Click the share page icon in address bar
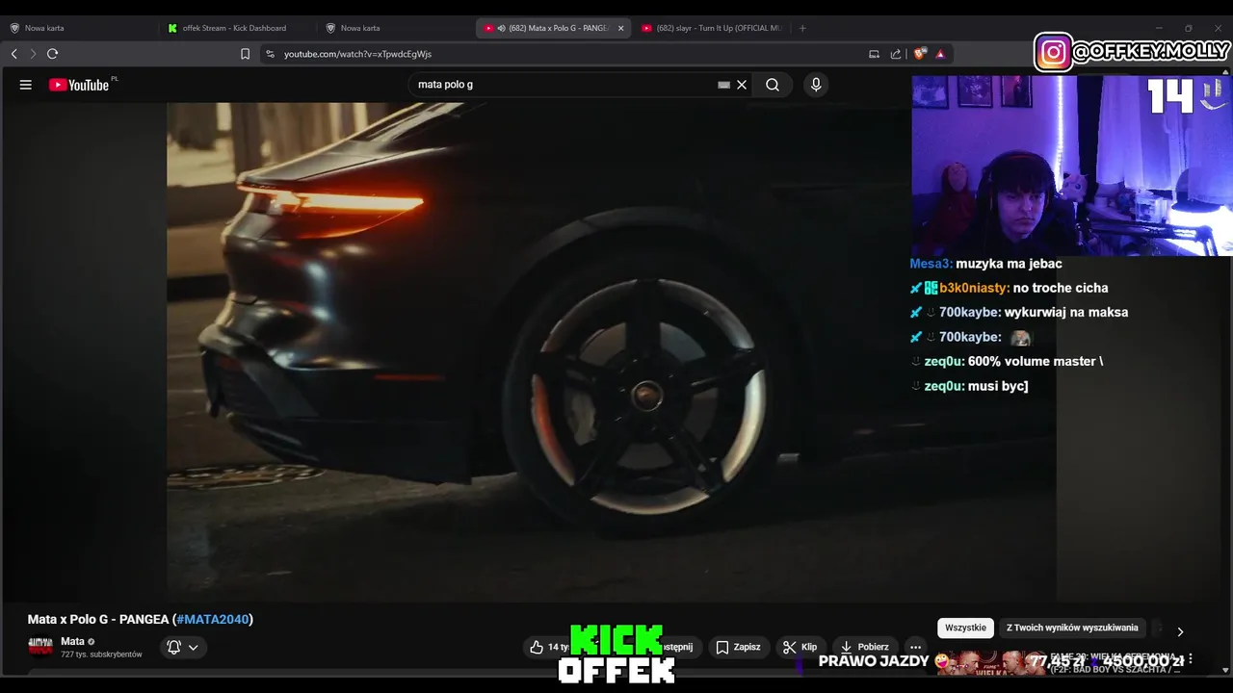Image resolution: width=1233 pixels, height=693 pixels. click(896, 54)
